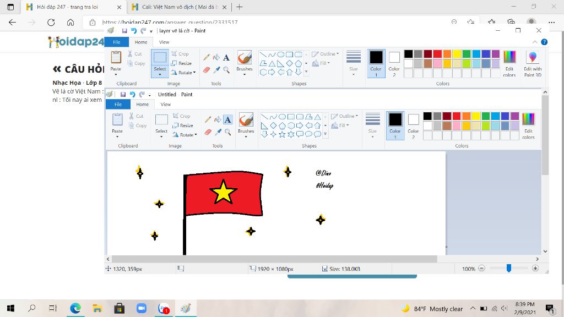Select Color 2 button in Untitled Paint window
564x317 pixels.
pyautogui.click(x=413, y=125)
